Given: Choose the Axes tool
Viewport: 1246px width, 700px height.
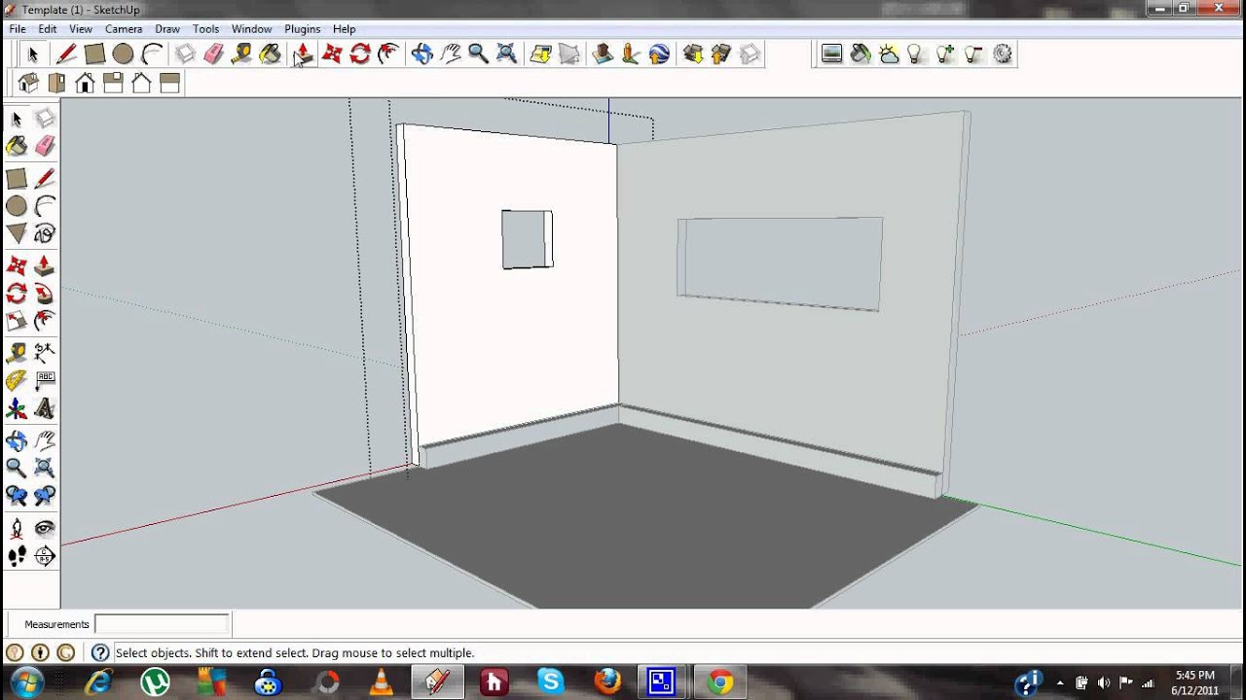Looking at the screenshot, I should tap(17, 408).
